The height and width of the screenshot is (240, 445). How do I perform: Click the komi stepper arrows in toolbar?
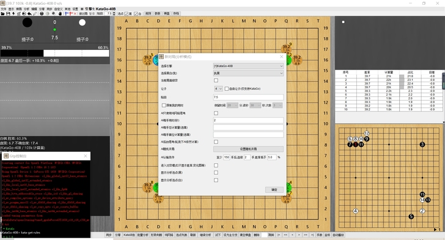point(114,13)
